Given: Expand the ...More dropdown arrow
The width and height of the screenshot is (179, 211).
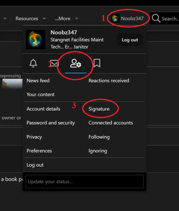Looking at the screenshot, I should pos(77,18).
